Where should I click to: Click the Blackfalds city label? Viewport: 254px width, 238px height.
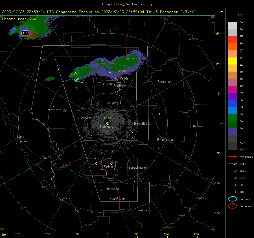pos(120,78)
